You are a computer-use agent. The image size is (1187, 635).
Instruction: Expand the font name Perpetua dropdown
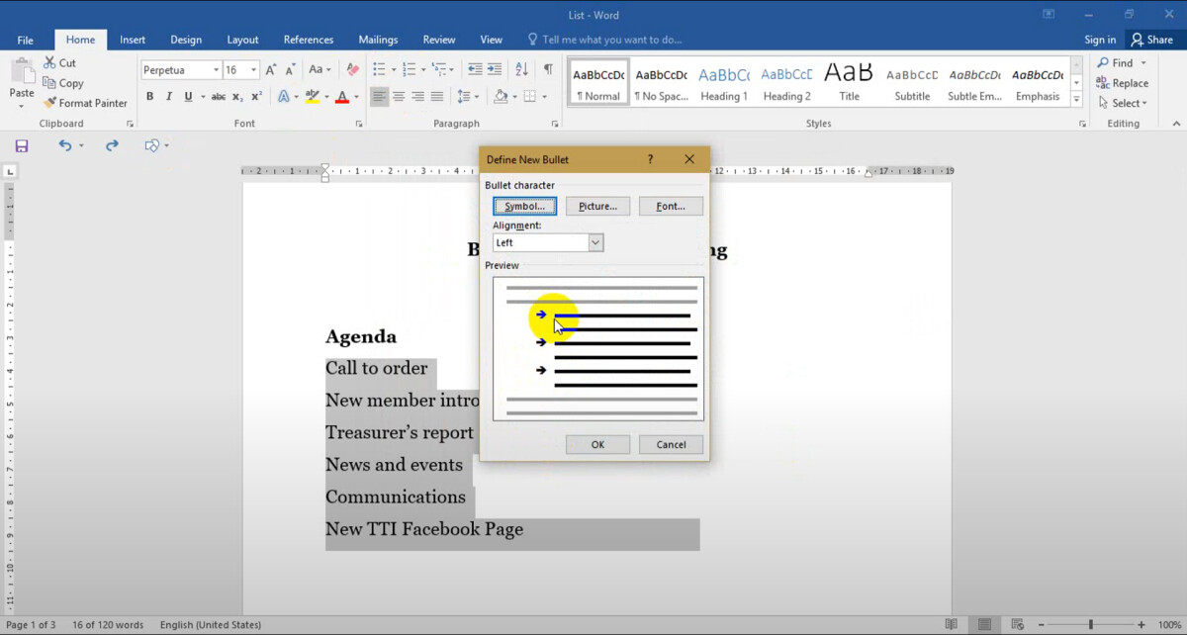click(216, 70)
